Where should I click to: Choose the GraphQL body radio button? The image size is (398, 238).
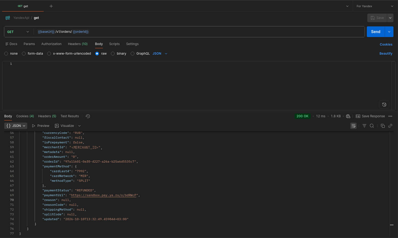132,54
